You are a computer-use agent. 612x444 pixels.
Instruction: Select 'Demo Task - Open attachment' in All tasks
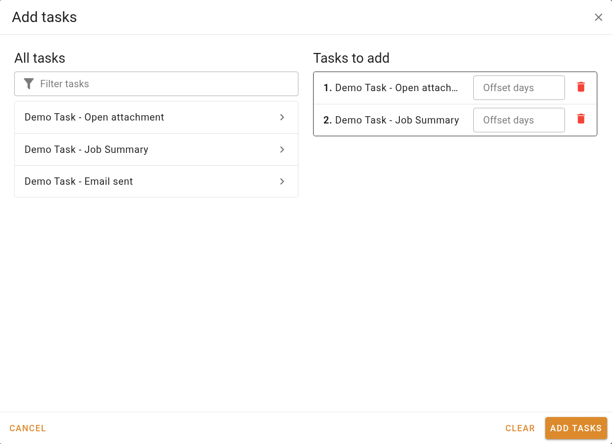click(156, 118)
